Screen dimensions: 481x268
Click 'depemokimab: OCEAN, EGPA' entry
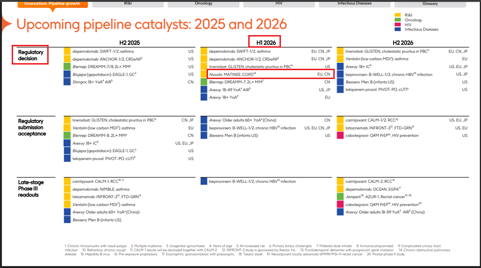[373, 189]
